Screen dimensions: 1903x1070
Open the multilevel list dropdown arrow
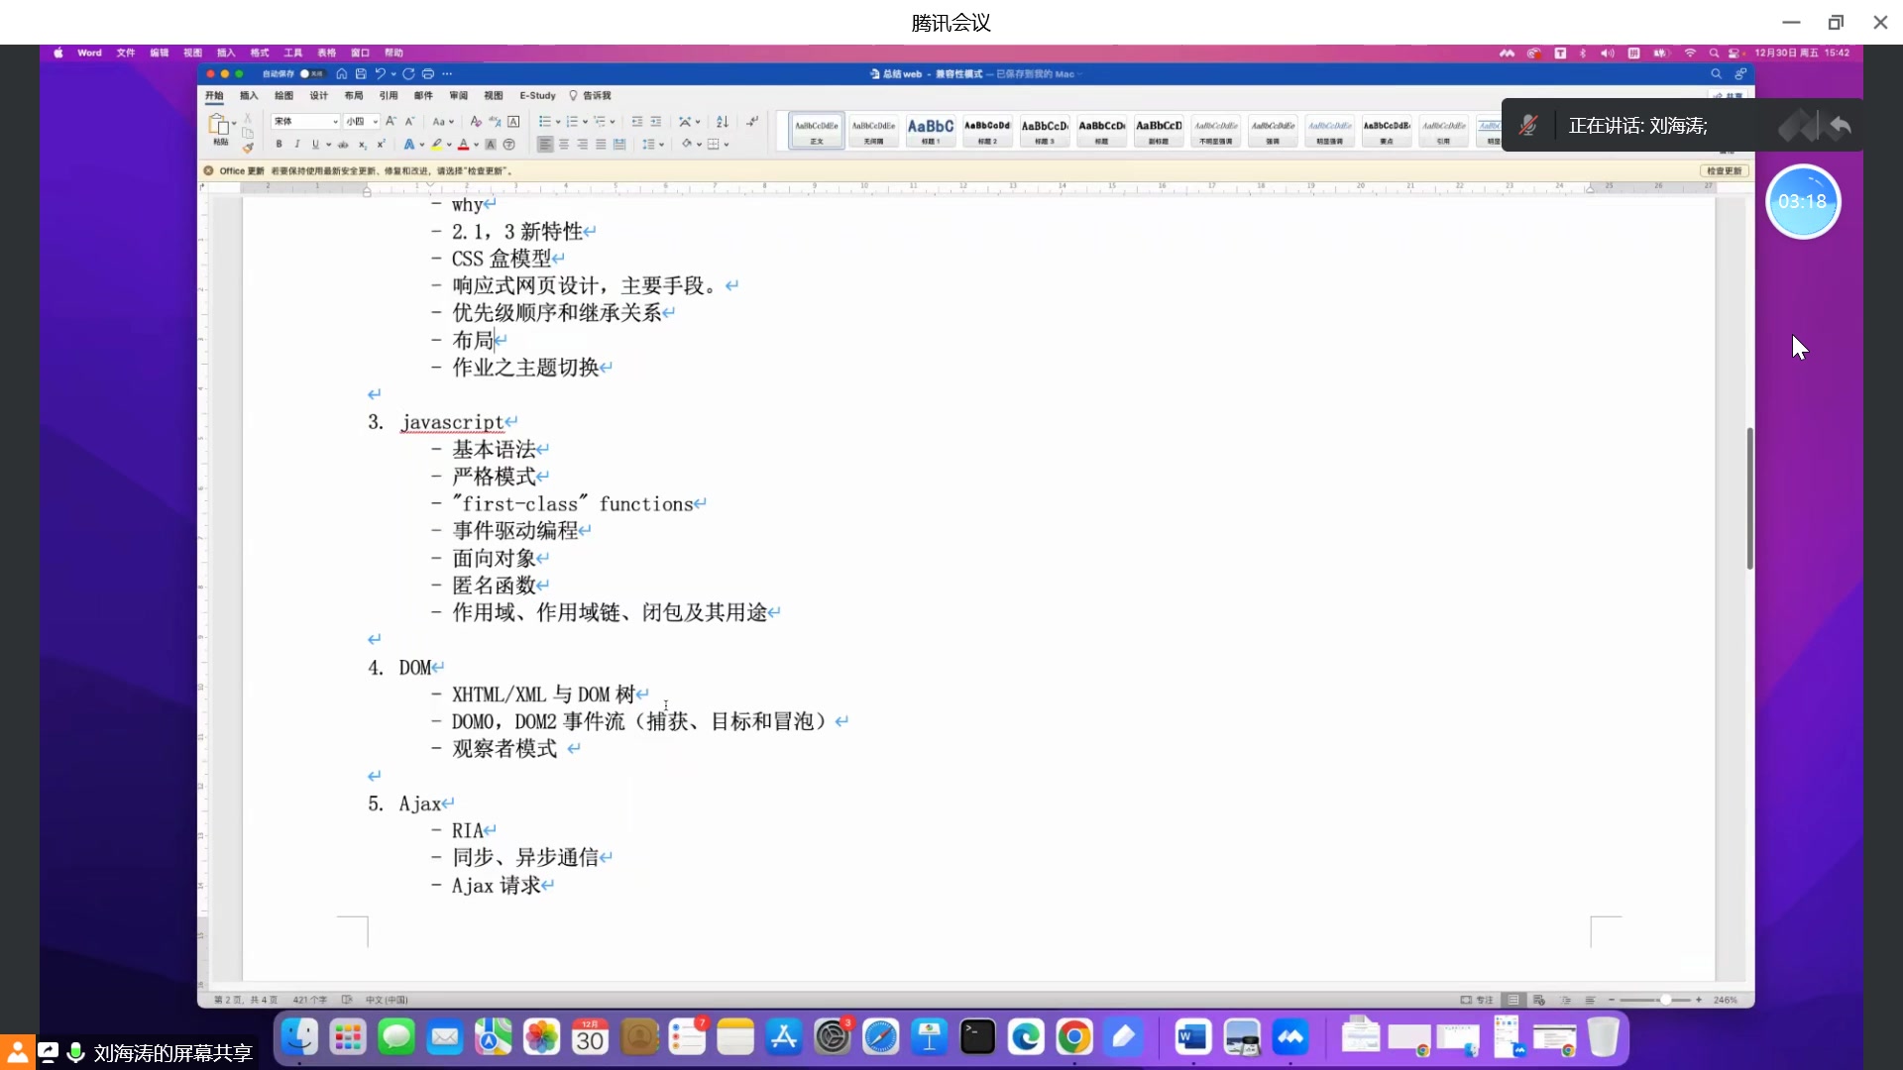tap(613, 122)
